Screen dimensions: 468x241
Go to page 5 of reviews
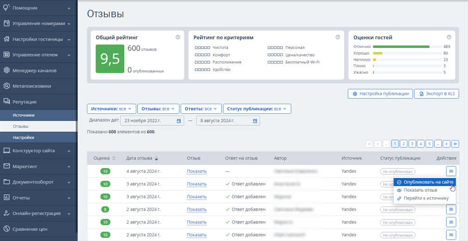pos(429,144)
